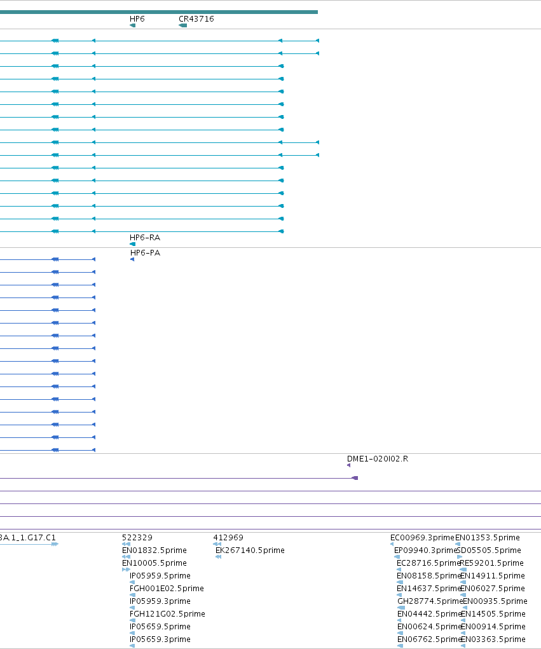The image size is (541, 649).
Task: Select the DME1-020I02.R feature label
Action: [378, 458]
